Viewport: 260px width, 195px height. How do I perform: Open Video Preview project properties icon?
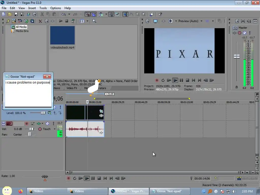(x=148, y=21)
